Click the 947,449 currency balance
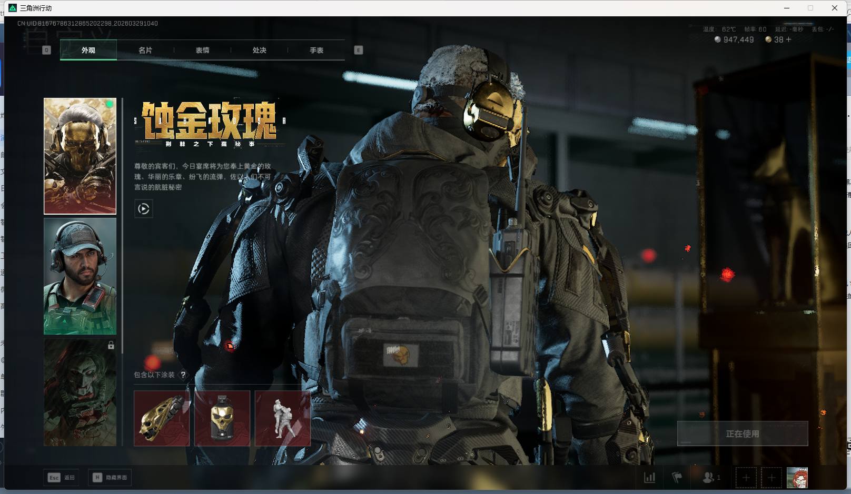851x494 pixels. (738, 39)
